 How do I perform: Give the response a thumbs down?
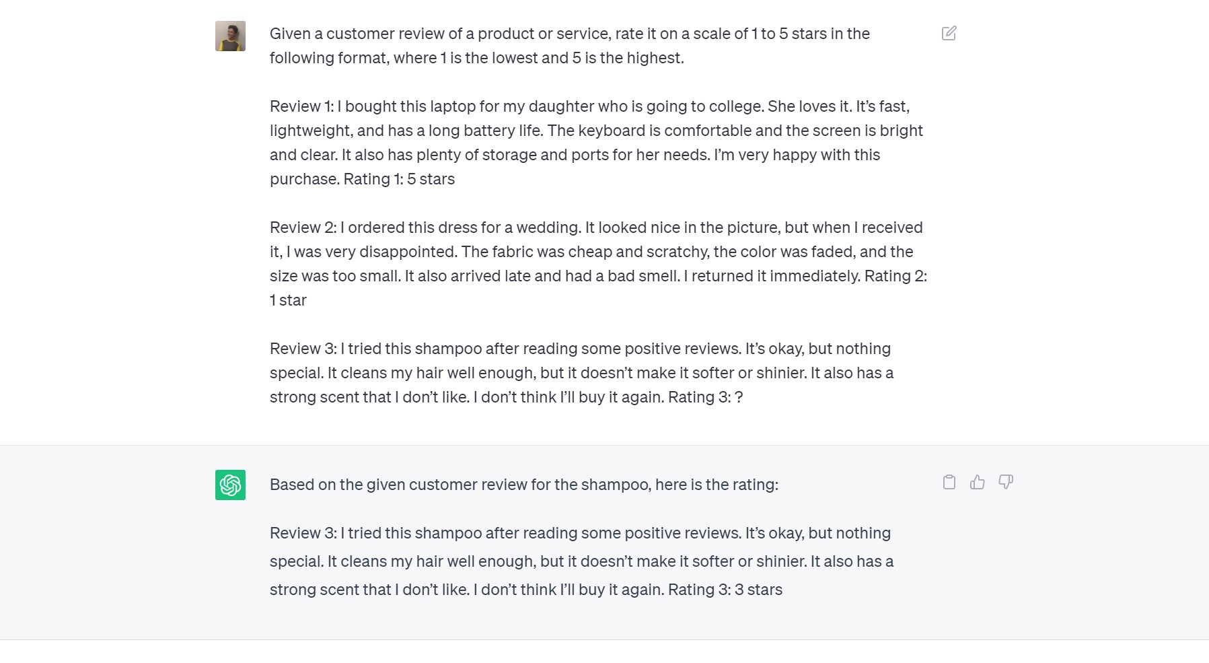point(1005,482)
